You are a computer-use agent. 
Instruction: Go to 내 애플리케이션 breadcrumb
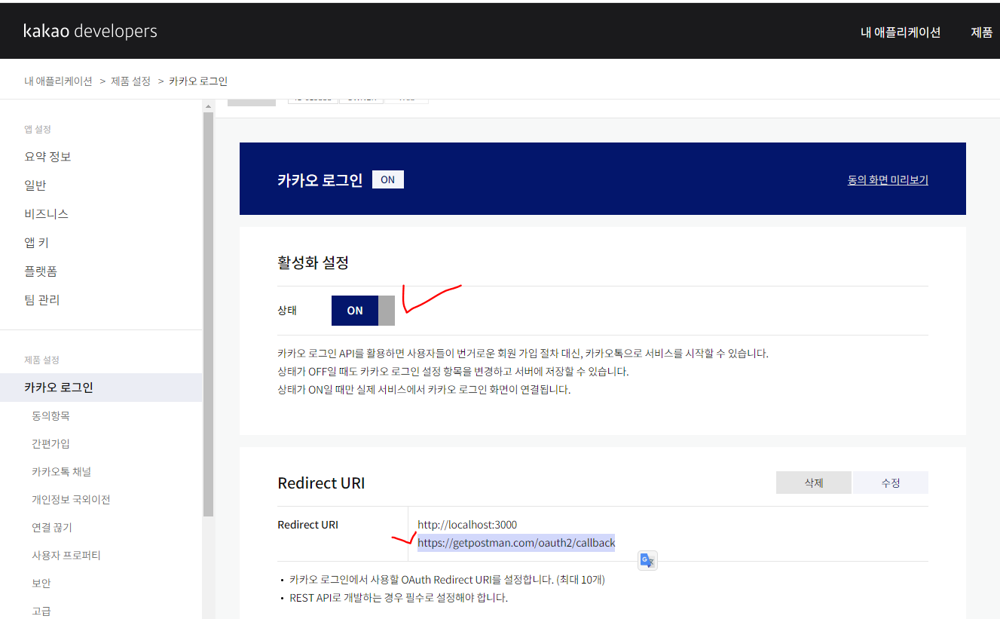tap(58, 81)
